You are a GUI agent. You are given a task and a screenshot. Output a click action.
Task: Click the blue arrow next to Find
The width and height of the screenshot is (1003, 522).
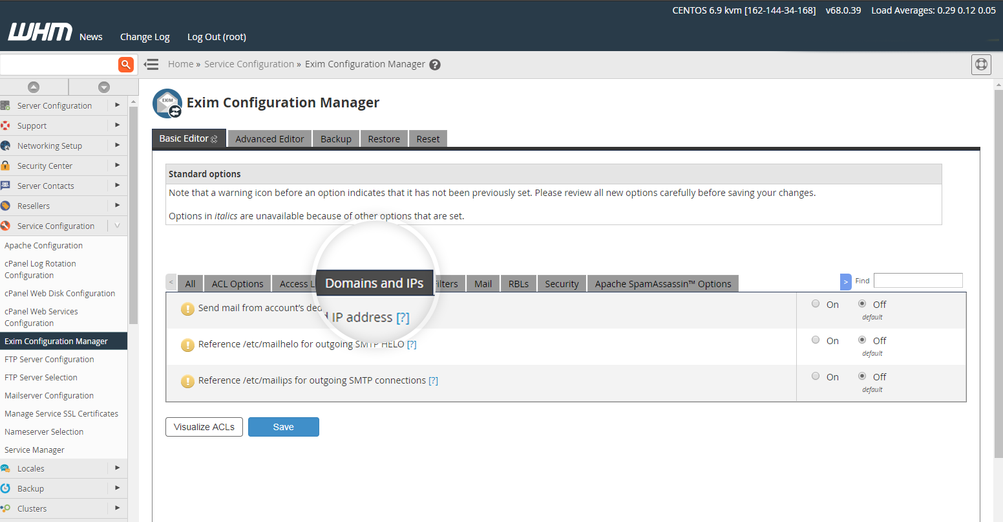[x=846, y=282]
